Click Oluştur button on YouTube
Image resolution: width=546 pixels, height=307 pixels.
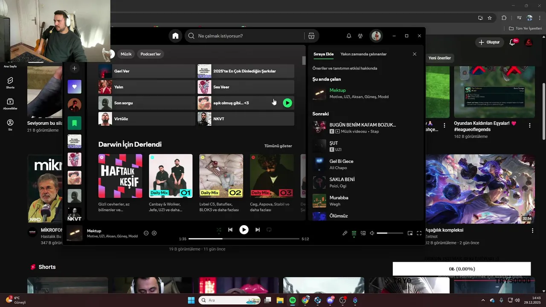pyautogui.click(x=489, y=42)
